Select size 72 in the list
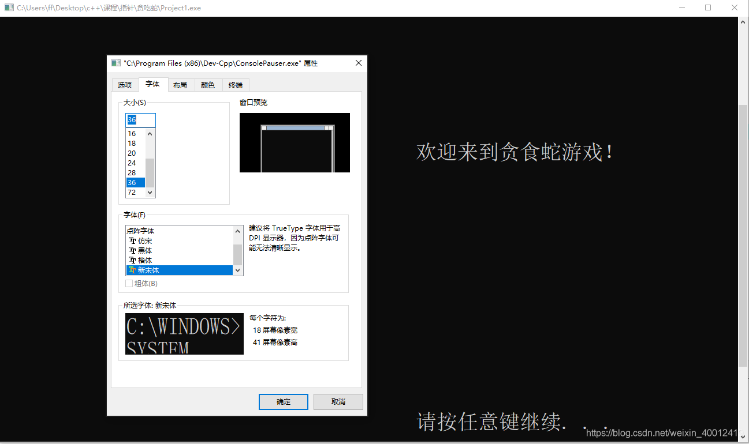The image size is (749, 444). pos(135,192)
